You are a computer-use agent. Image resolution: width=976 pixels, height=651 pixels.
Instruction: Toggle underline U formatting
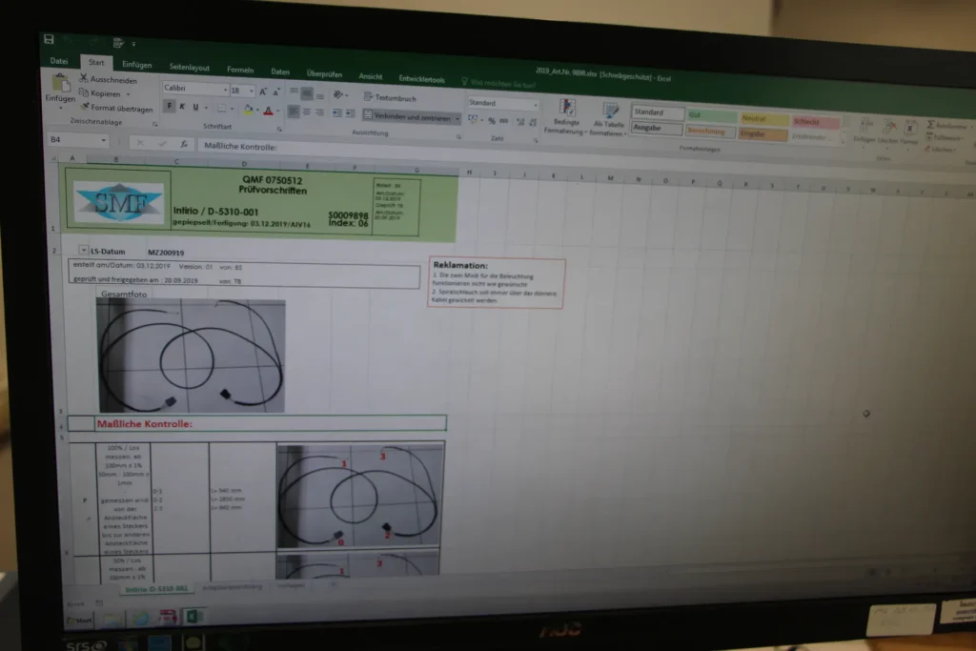[x=195, y=108]
